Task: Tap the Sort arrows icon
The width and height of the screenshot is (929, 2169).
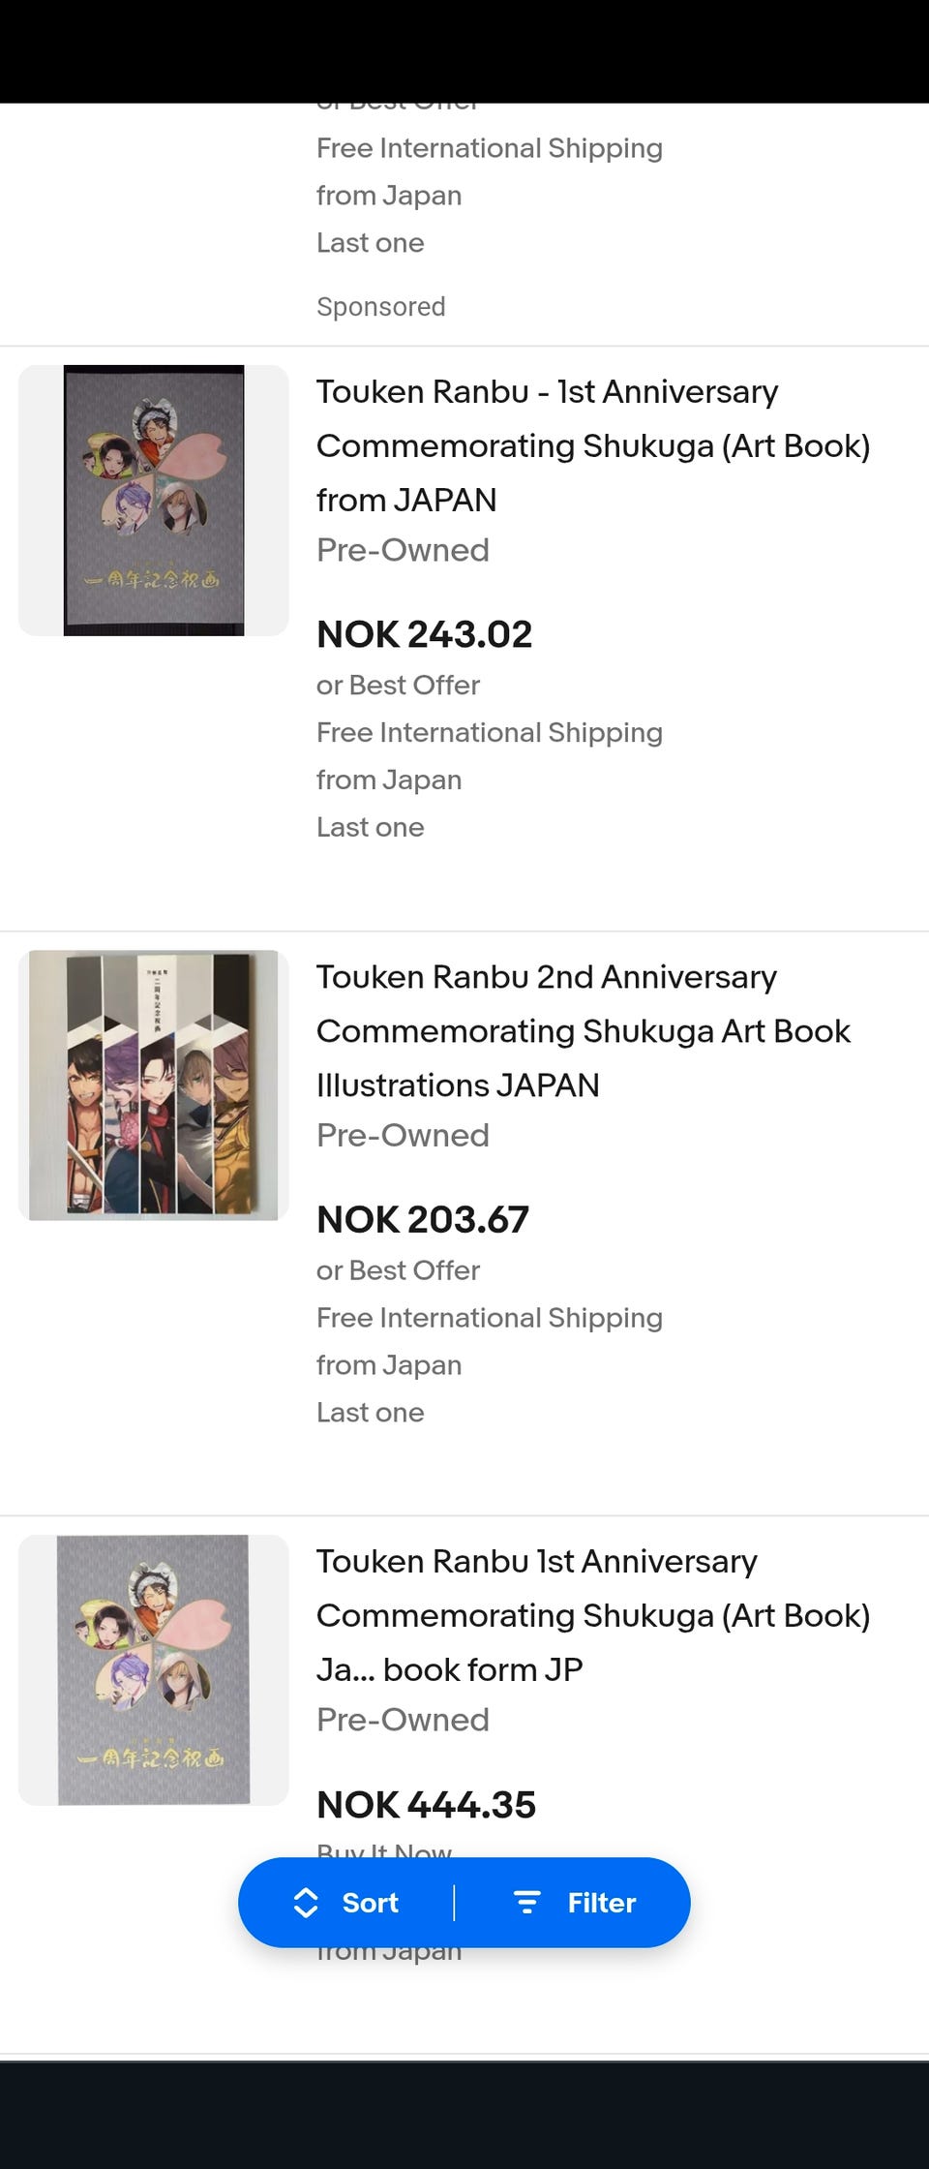Action: 306,1903
